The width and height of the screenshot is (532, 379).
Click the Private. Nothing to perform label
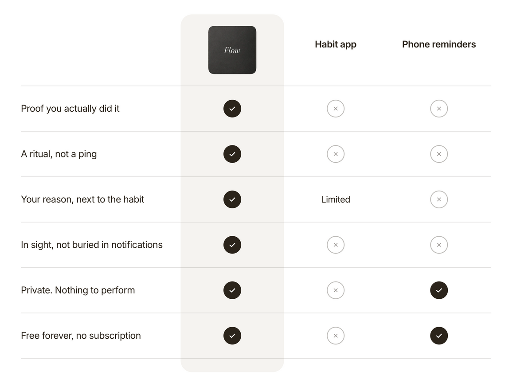pyautogui.click(x=78, y=290)
